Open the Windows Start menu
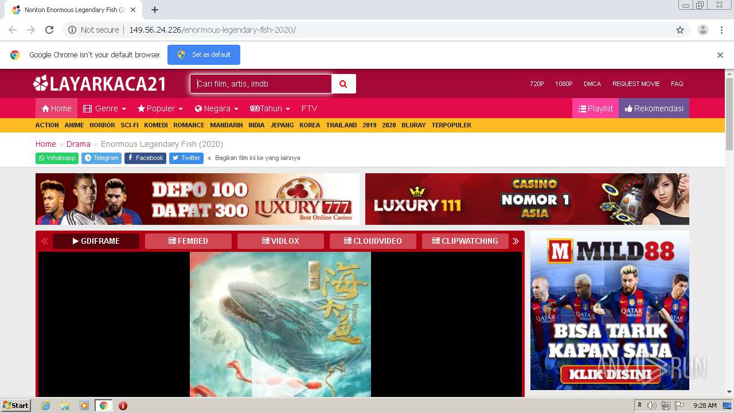 tap(15, 406)
